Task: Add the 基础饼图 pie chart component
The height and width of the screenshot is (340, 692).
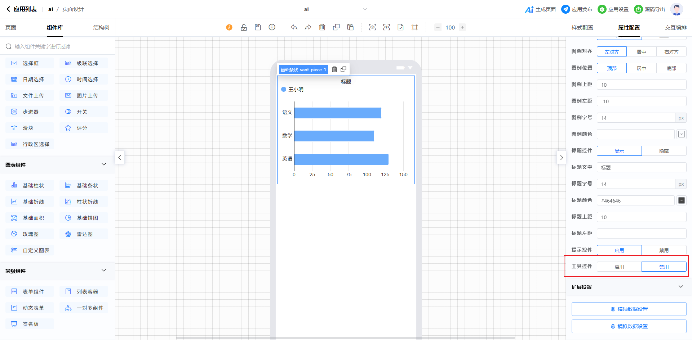Action: [84, 218]
